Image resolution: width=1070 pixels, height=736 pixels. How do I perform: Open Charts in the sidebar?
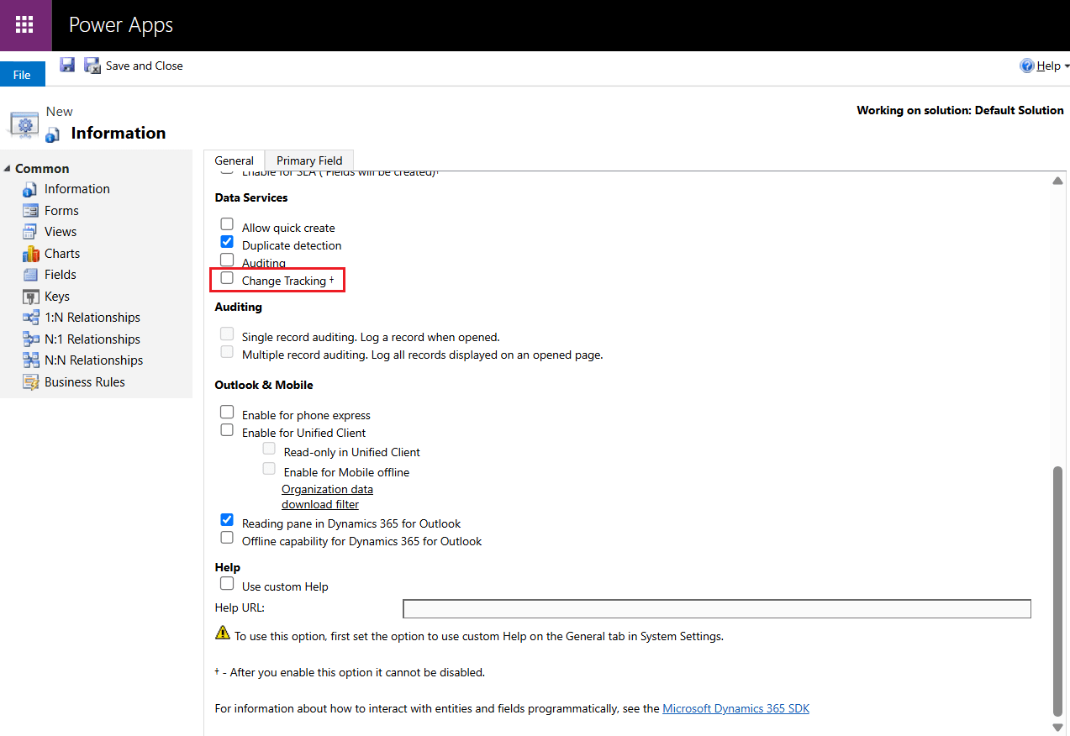[62, 254]
